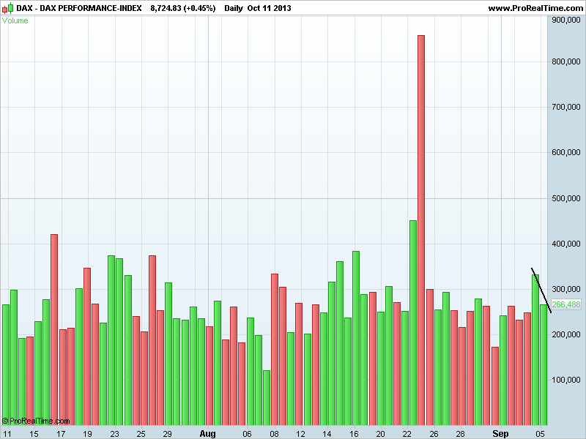Click the date label 05 on time axis
The width and height of the screenshot is (586, 439).
pyautogui.click(x=541, y=434)
